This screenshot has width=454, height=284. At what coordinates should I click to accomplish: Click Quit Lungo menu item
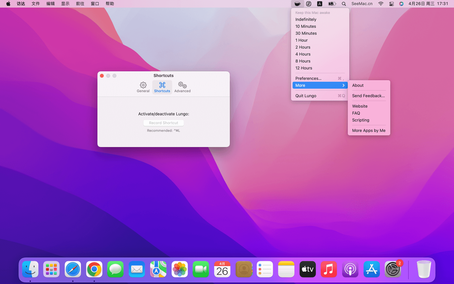click(x=306, y=96)
